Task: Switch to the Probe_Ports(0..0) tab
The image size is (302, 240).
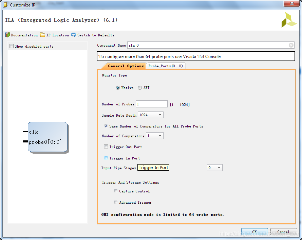Action: 166,66
